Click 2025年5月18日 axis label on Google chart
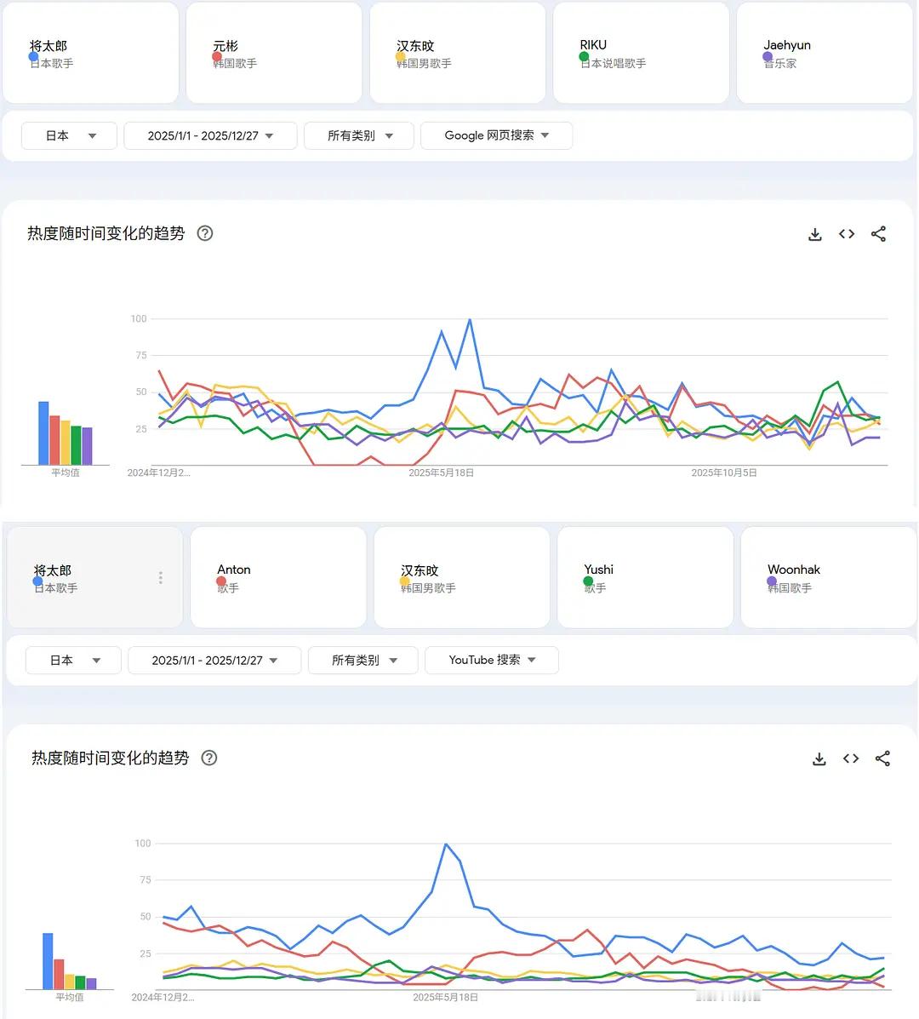The height and width of the screenshot is (1019, 919). (x=441, y=472)
